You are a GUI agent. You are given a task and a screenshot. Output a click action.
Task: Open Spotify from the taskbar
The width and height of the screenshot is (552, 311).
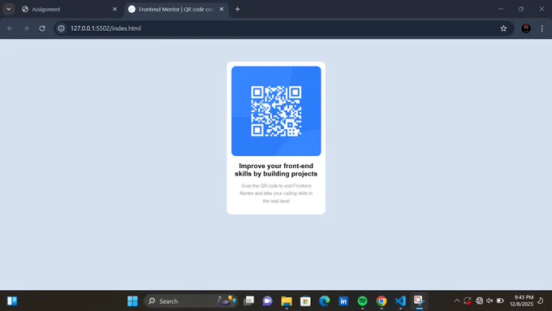click(362, 300)
